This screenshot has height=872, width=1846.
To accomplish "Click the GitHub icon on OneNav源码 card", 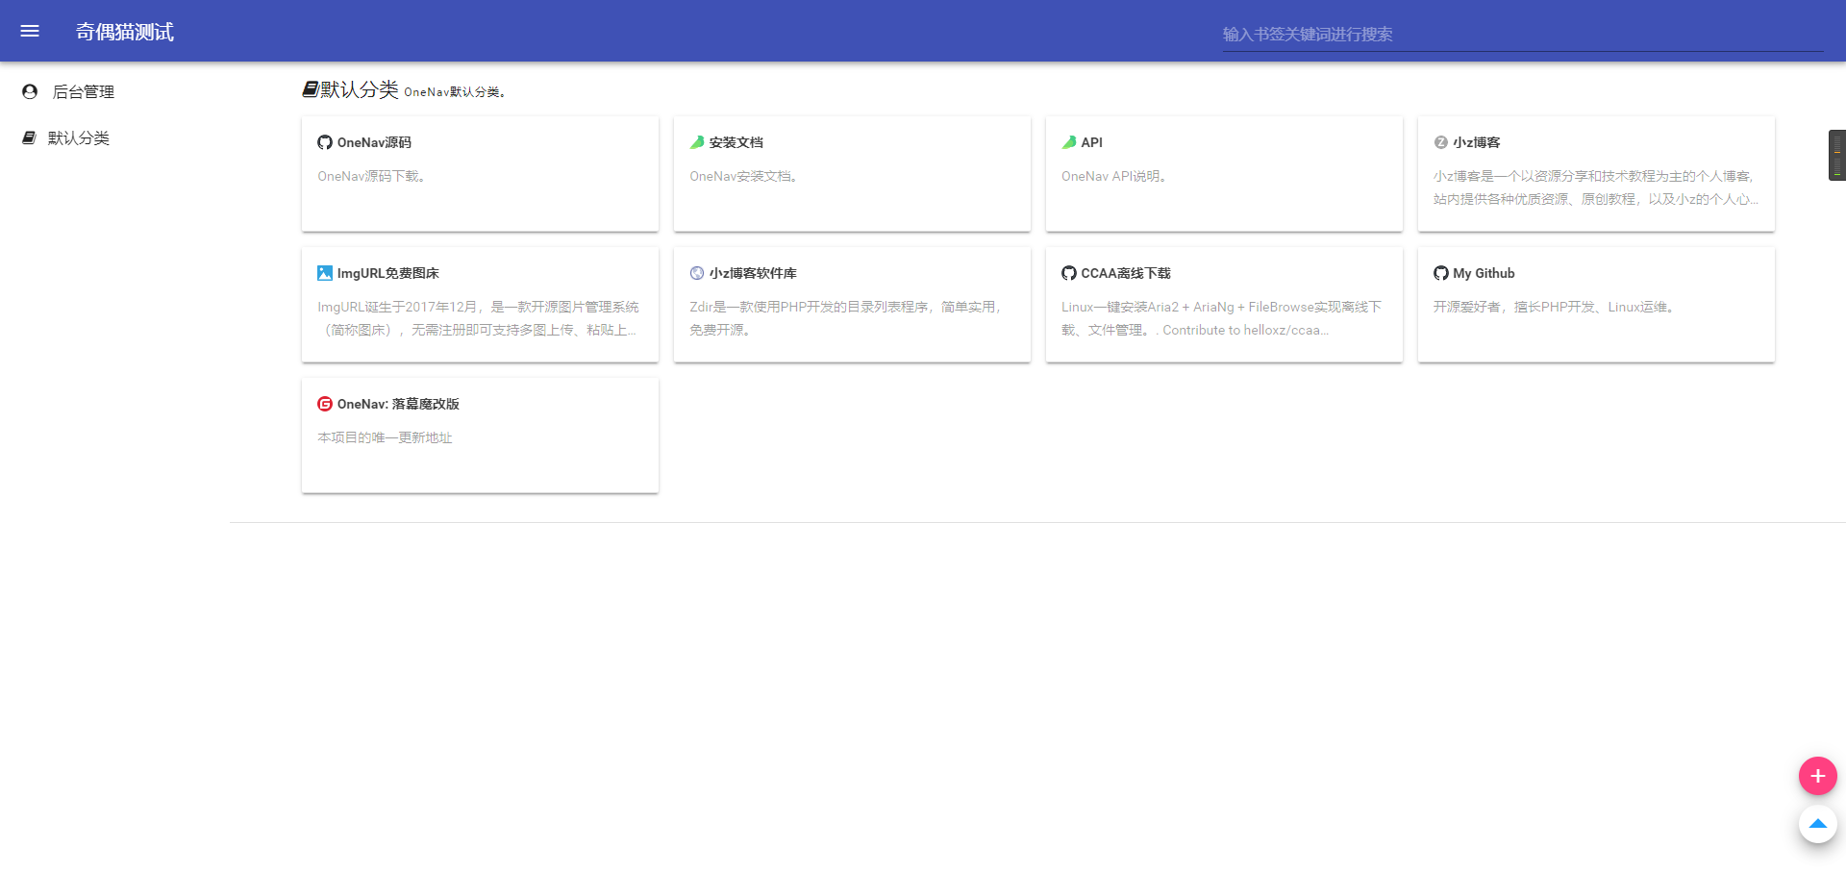I will pyautogui.click(x=325, y=142).
